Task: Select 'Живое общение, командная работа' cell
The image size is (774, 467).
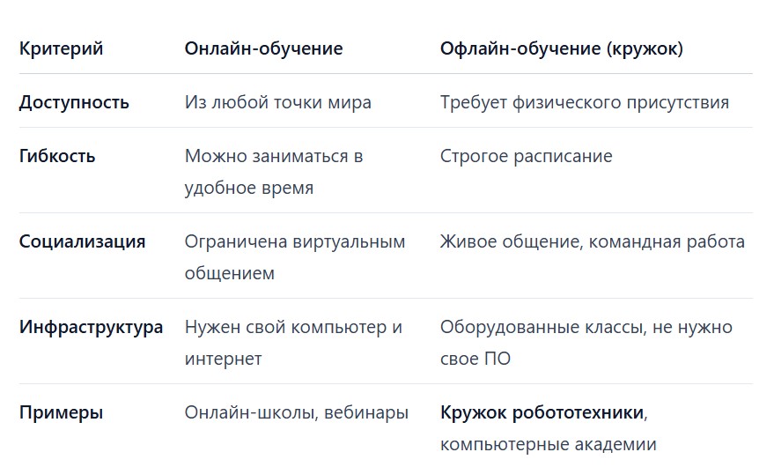Action: [593, 241]
